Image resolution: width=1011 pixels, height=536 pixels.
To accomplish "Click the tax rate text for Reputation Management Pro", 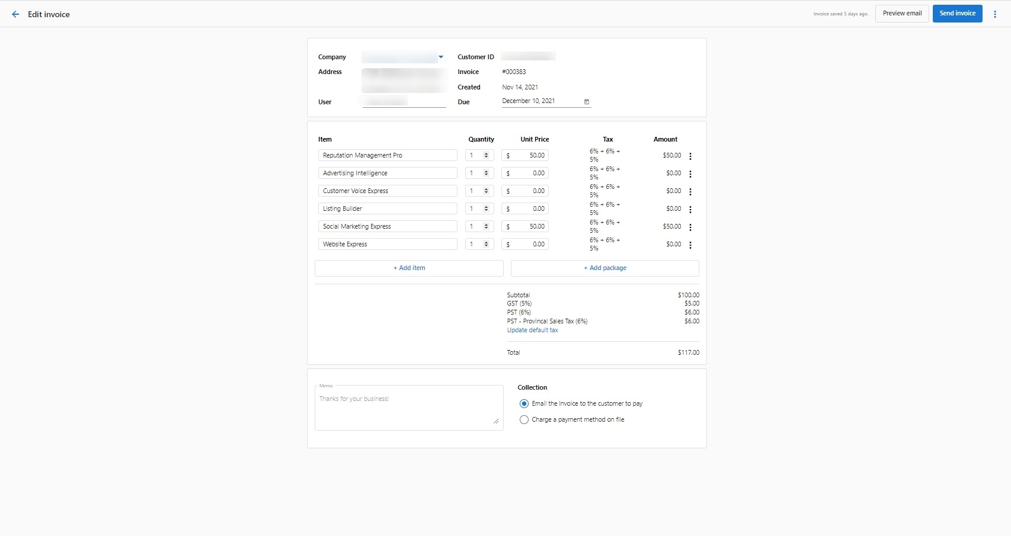I will (x=604, y=155).
